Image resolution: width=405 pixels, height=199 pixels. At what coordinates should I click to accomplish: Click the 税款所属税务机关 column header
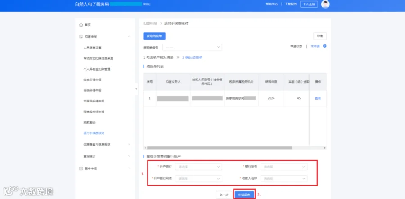click(242, 82)
